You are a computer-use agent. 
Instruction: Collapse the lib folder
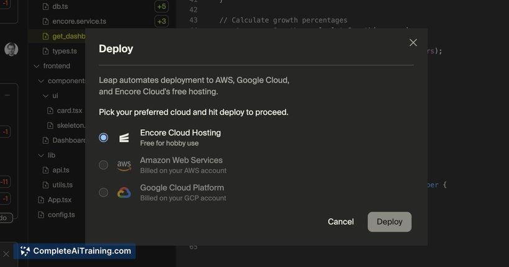click(41, 155)
